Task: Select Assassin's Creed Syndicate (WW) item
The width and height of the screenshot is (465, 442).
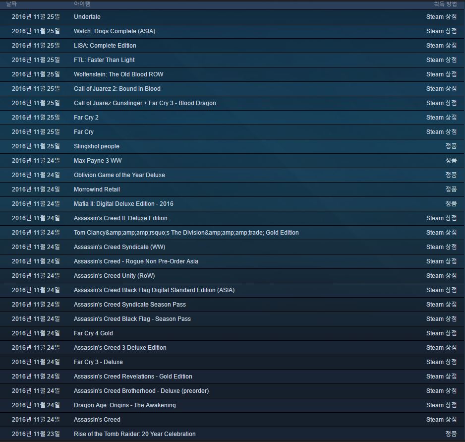Action: (119, 247)
